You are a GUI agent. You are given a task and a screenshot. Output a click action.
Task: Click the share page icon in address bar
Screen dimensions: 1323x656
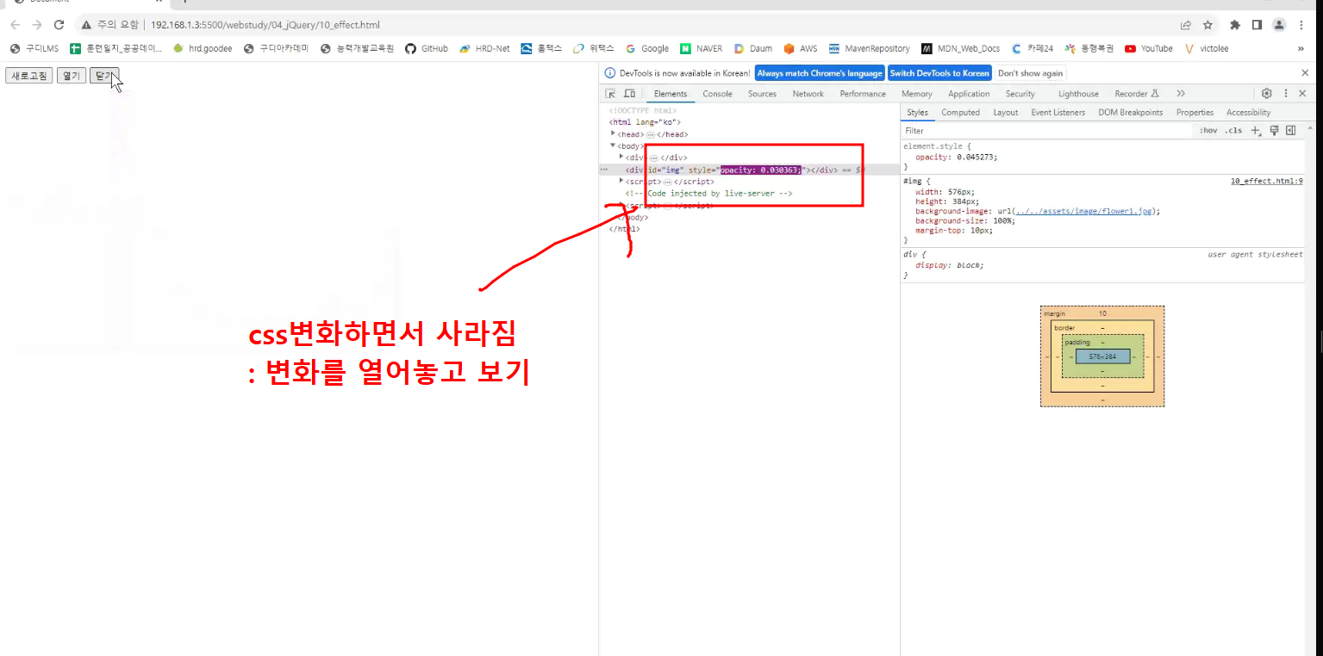tap(1186, 25)
